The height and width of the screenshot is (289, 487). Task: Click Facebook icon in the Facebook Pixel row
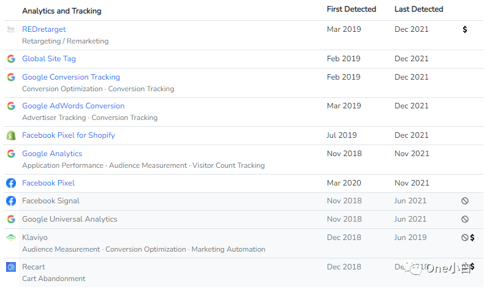(11, 183)
